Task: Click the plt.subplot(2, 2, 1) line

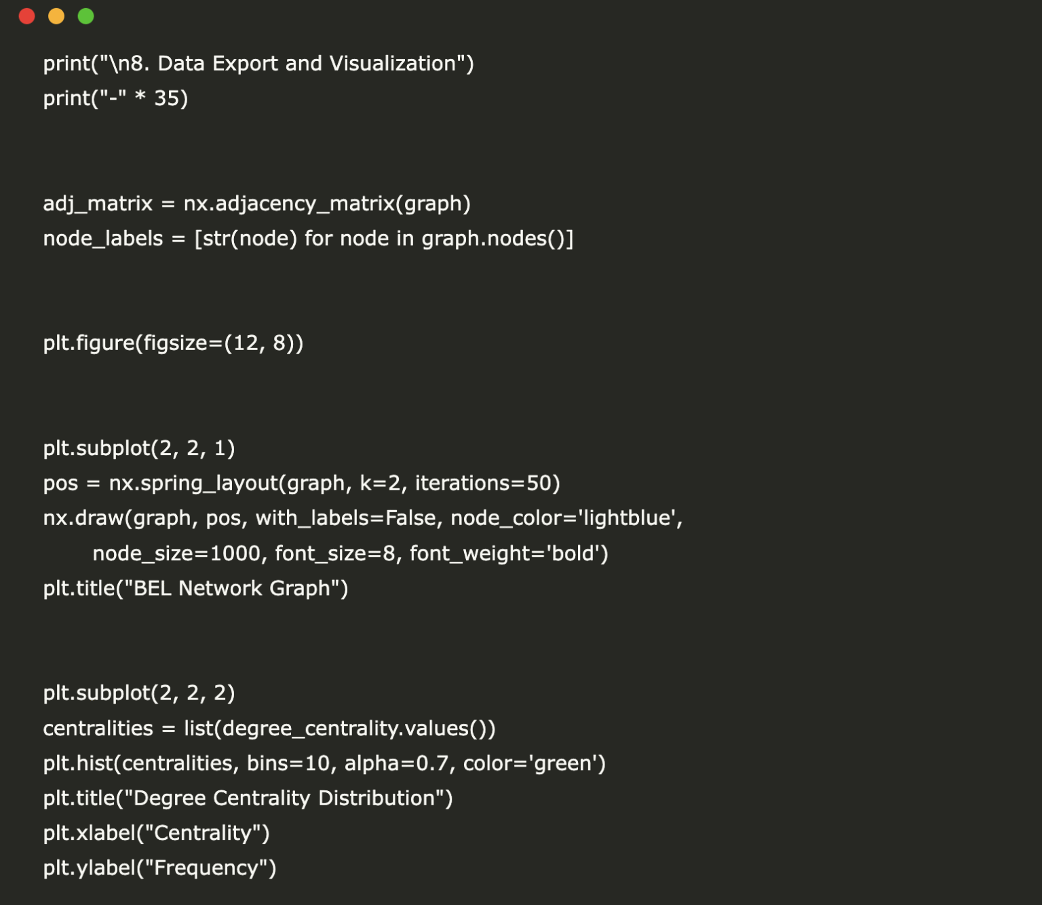Action: tap(139, 448)
